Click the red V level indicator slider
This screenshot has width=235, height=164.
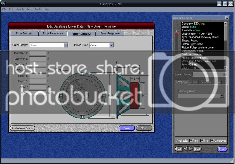tap(177, 34)
